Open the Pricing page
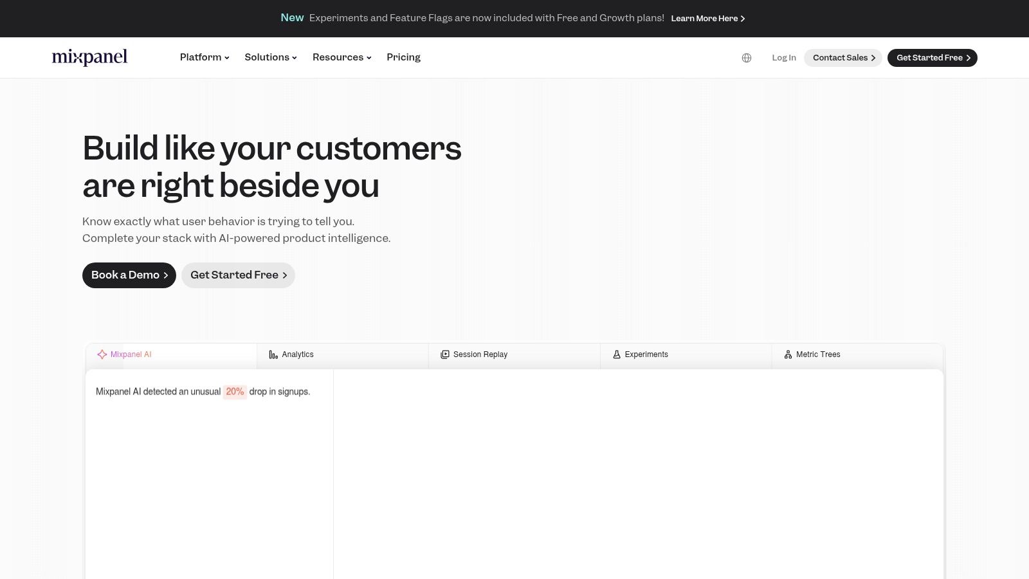1029x579 pixels. click(x=403, y=57)
